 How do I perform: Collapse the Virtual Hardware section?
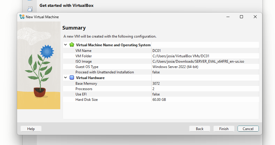[x=65, y=77]
